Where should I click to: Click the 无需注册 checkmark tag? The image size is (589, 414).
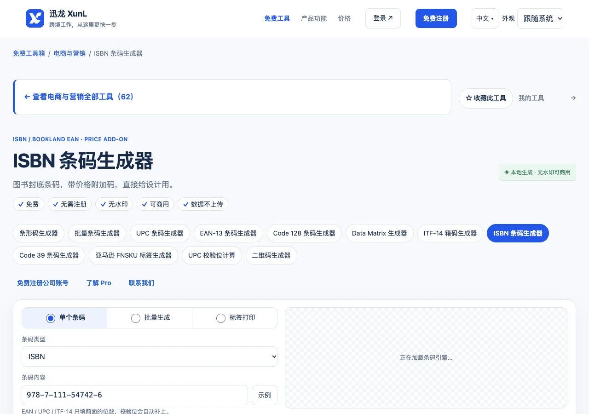[x=69, y=204]
